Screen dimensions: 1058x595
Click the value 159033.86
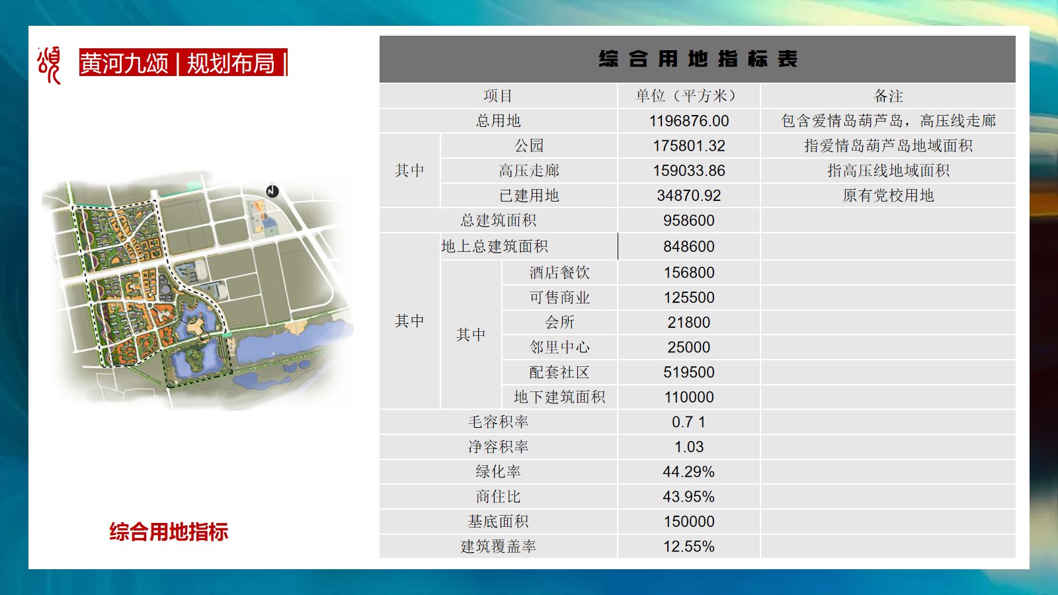(689, 171)
